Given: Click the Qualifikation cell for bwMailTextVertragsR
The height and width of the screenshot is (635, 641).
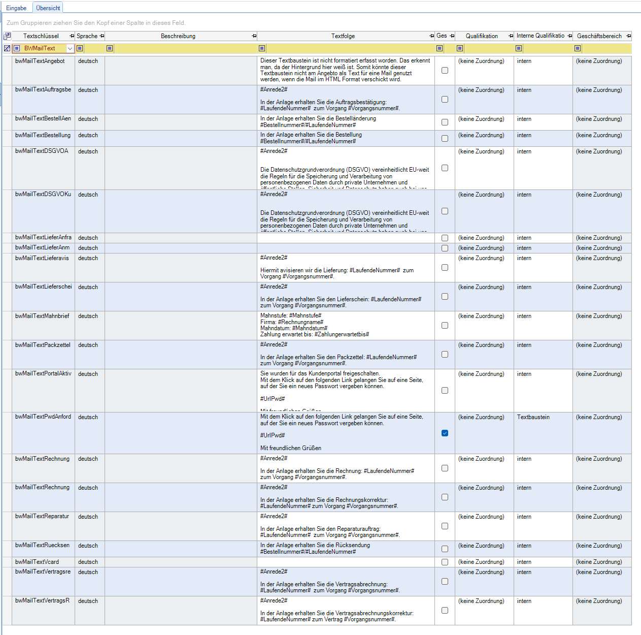Looking at the screenshot, I should [x=484, y=611].
